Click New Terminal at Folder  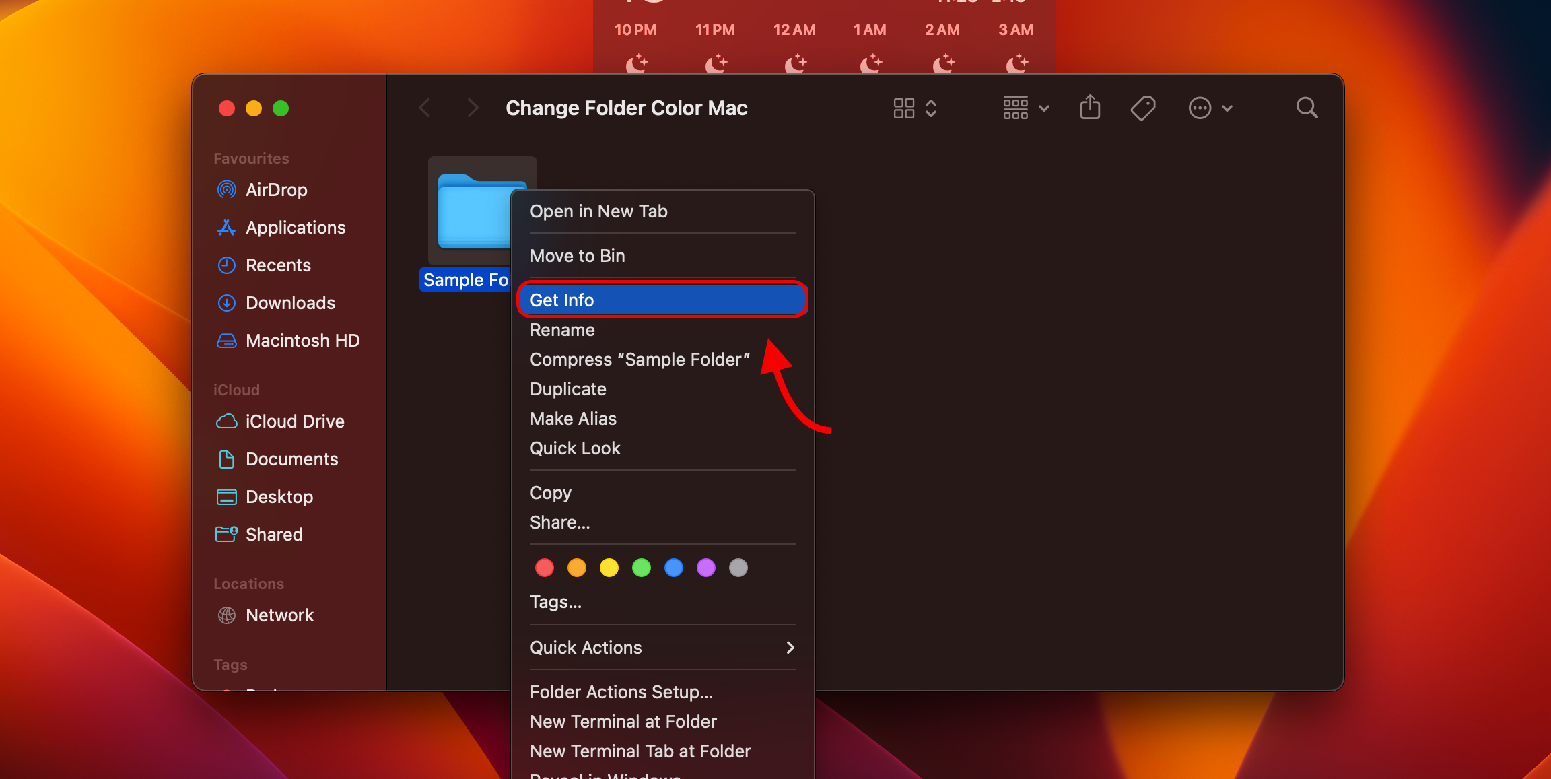(623, 722)
